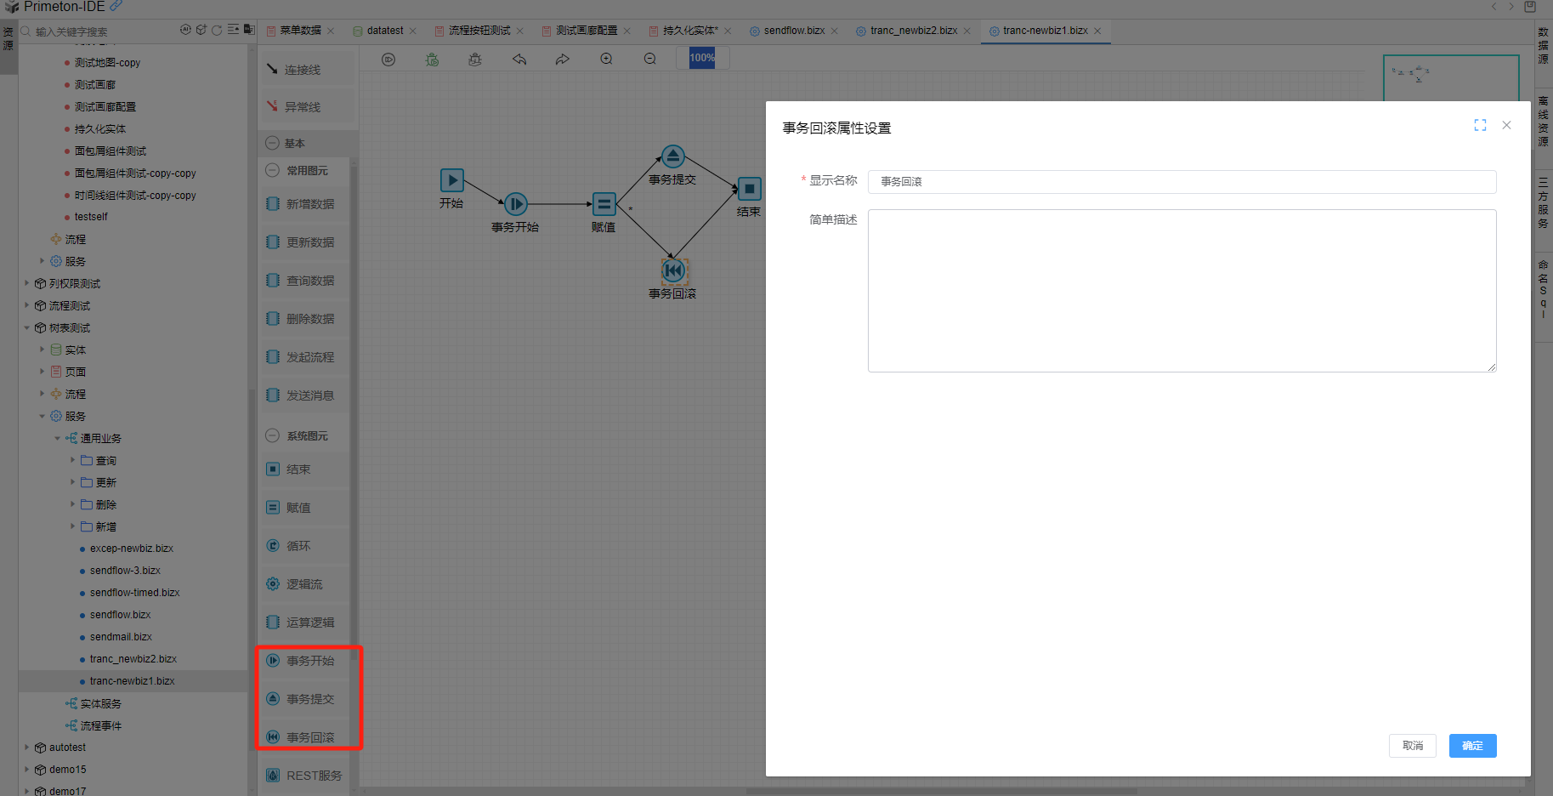
Task: Click the 显示名称 input field
Action: [1182, 182]
